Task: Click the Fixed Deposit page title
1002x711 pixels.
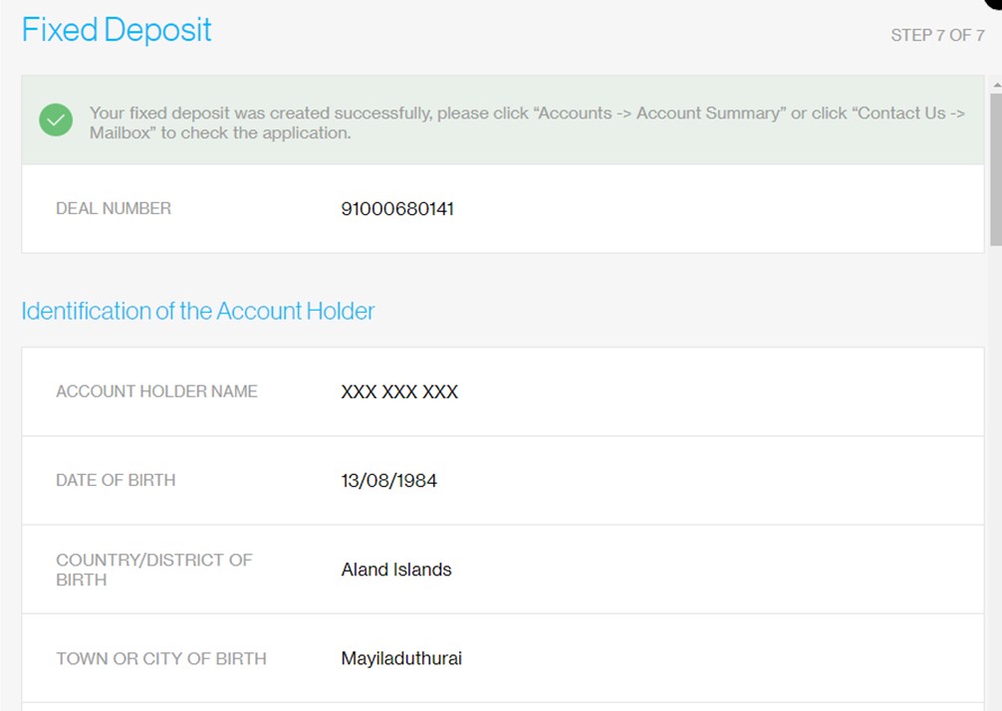Action: (117, 30)
